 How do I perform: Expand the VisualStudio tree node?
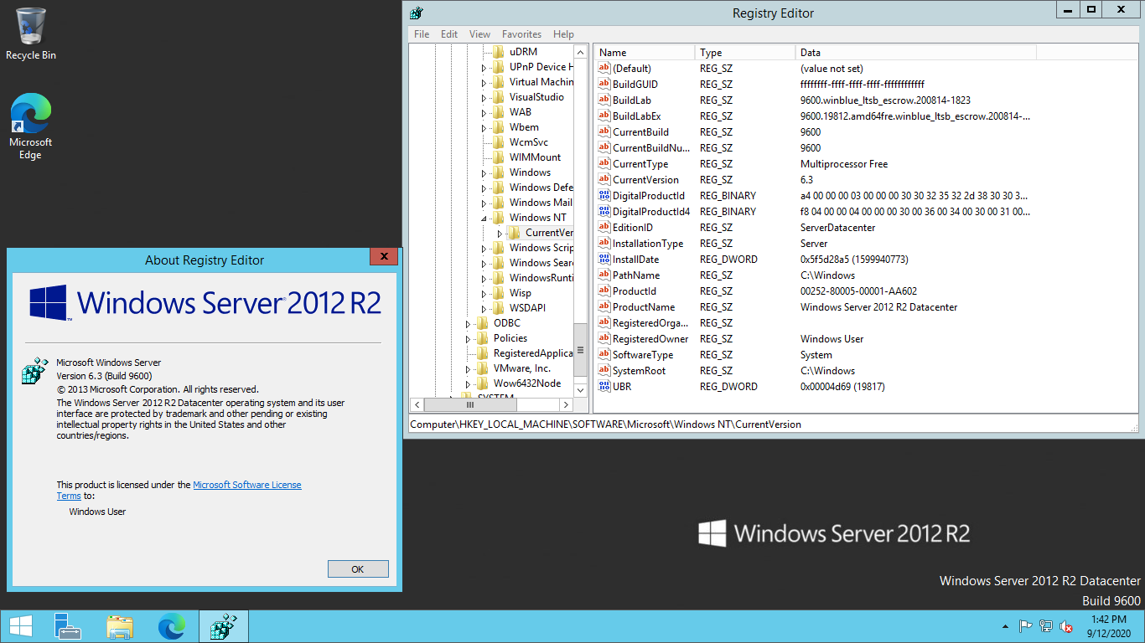[x=484, y=98]
